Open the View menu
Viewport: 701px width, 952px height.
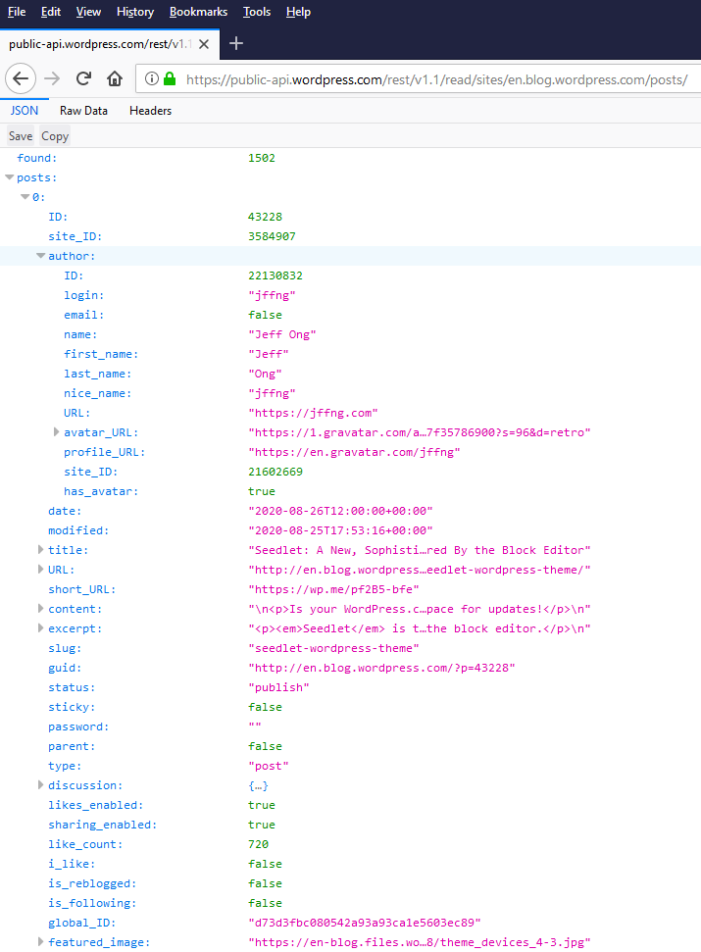[88, 12]
